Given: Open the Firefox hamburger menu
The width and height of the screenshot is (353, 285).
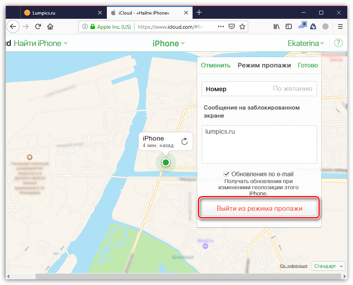Looking at the screenshot, I should [x=340, y=26].
